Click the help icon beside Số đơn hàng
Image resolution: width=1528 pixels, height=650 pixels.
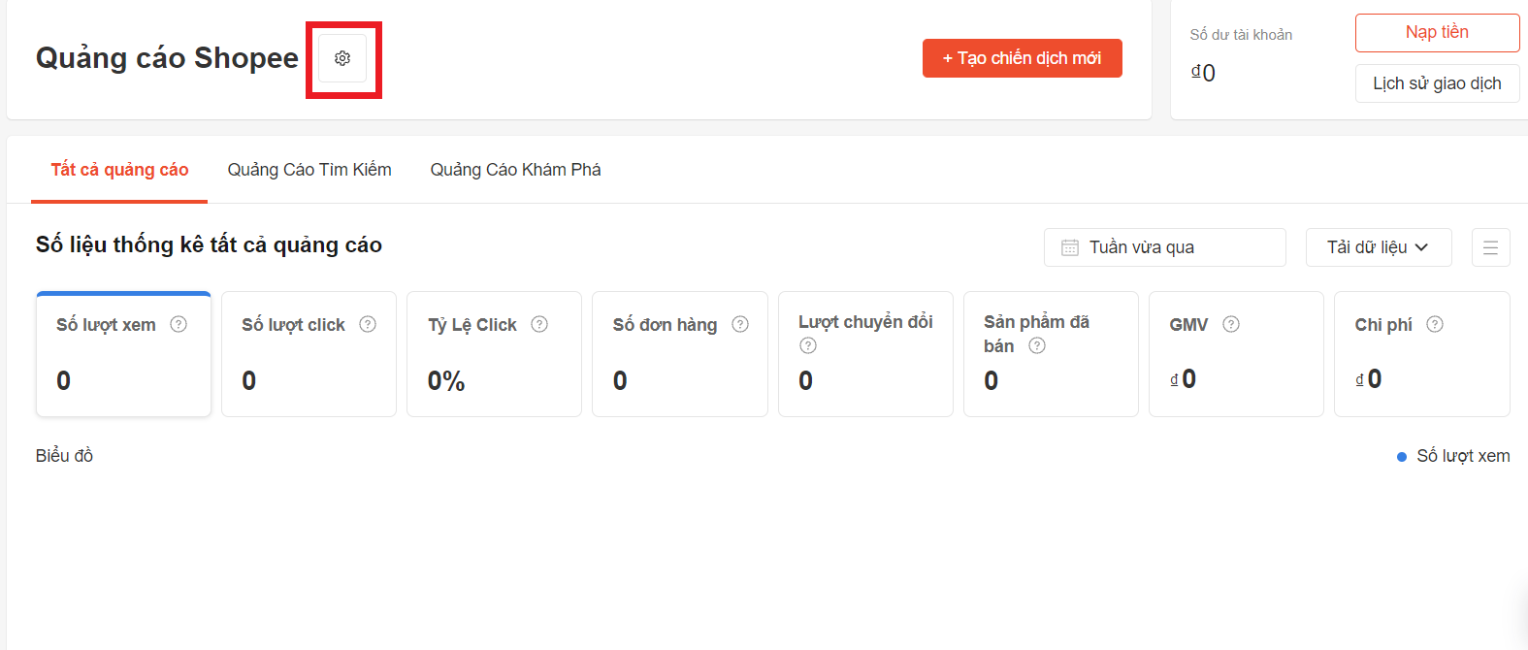(740, 324)
